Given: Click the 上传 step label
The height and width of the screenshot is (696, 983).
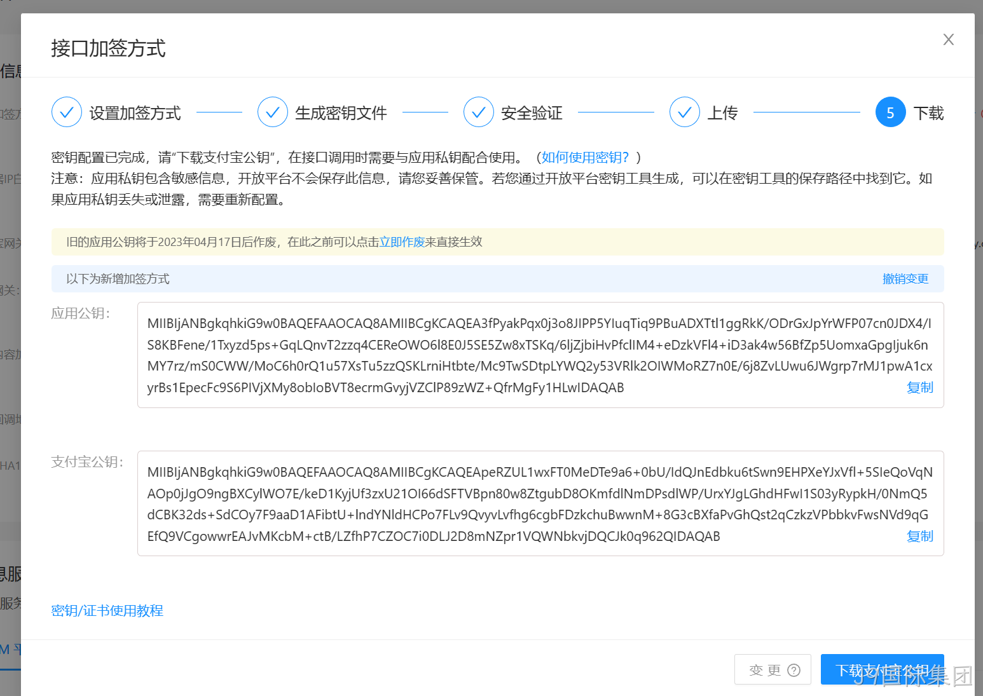Looking at the screenshot, I should click(722, 113).
